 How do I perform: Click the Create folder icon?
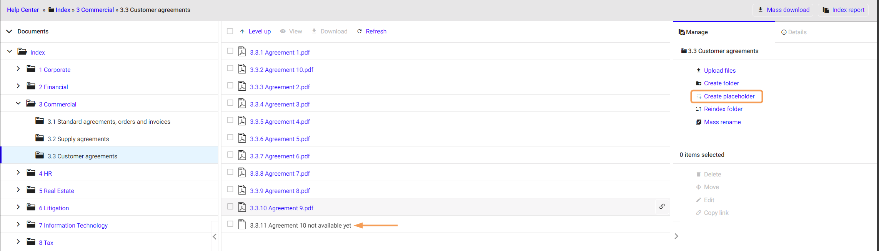click(x=698, y=83)
